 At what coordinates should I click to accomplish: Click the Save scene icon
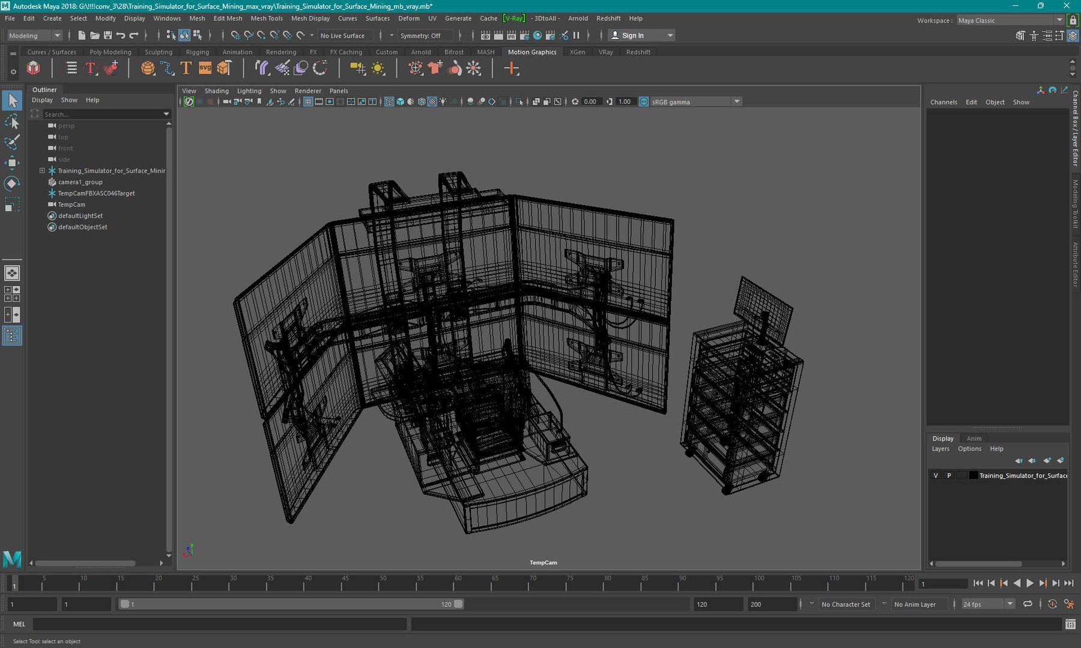pos(107,35)
